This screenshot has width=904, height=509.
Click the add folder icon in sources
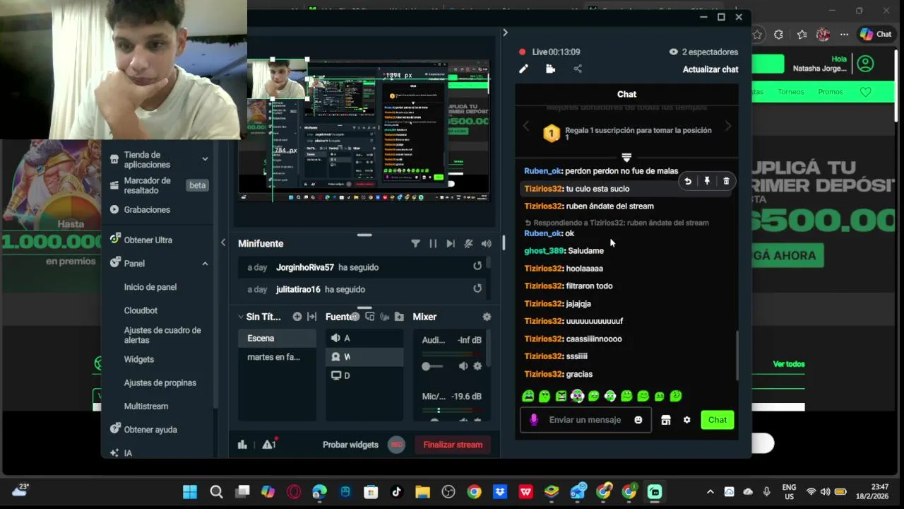pyautogui.click(x=399, y=317)
